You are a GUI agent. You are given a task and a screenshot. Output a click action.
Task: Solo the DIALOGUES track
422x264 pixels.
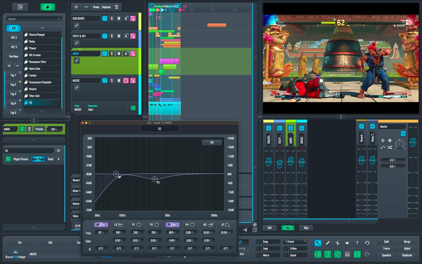coord(112,18)
